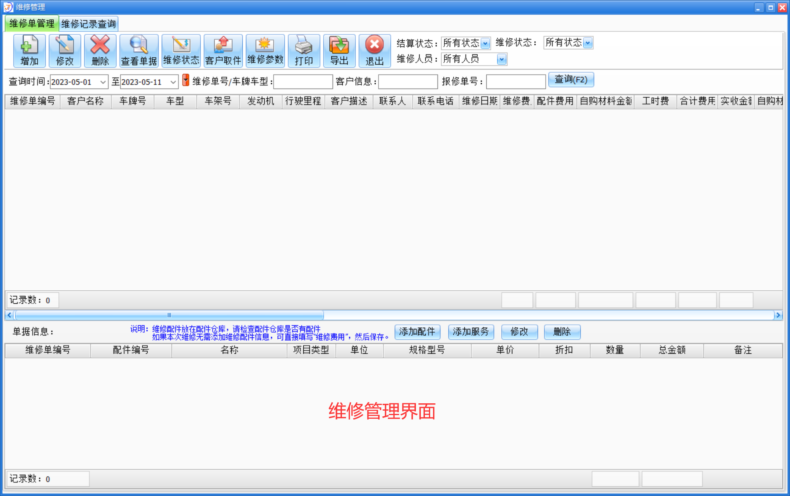The width and height of the screenshot is (790, 496).
Task: Click the 行驶里程 column header
Action: point(303,101)
